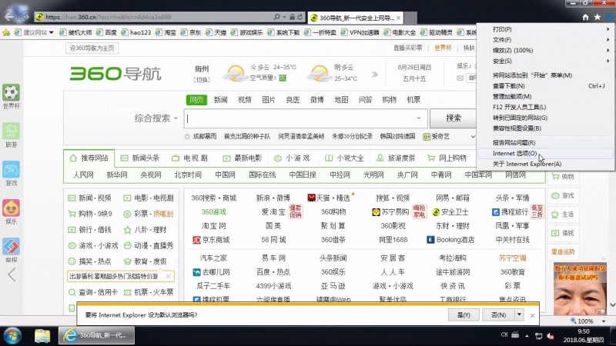
Task: Collapse the left sidebar arrow
Action: point(12,274)
